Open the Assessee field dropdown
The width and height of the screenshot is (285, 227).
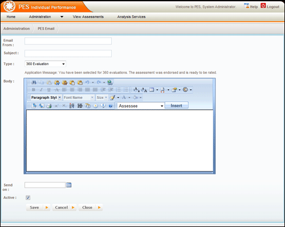[141, 106]
